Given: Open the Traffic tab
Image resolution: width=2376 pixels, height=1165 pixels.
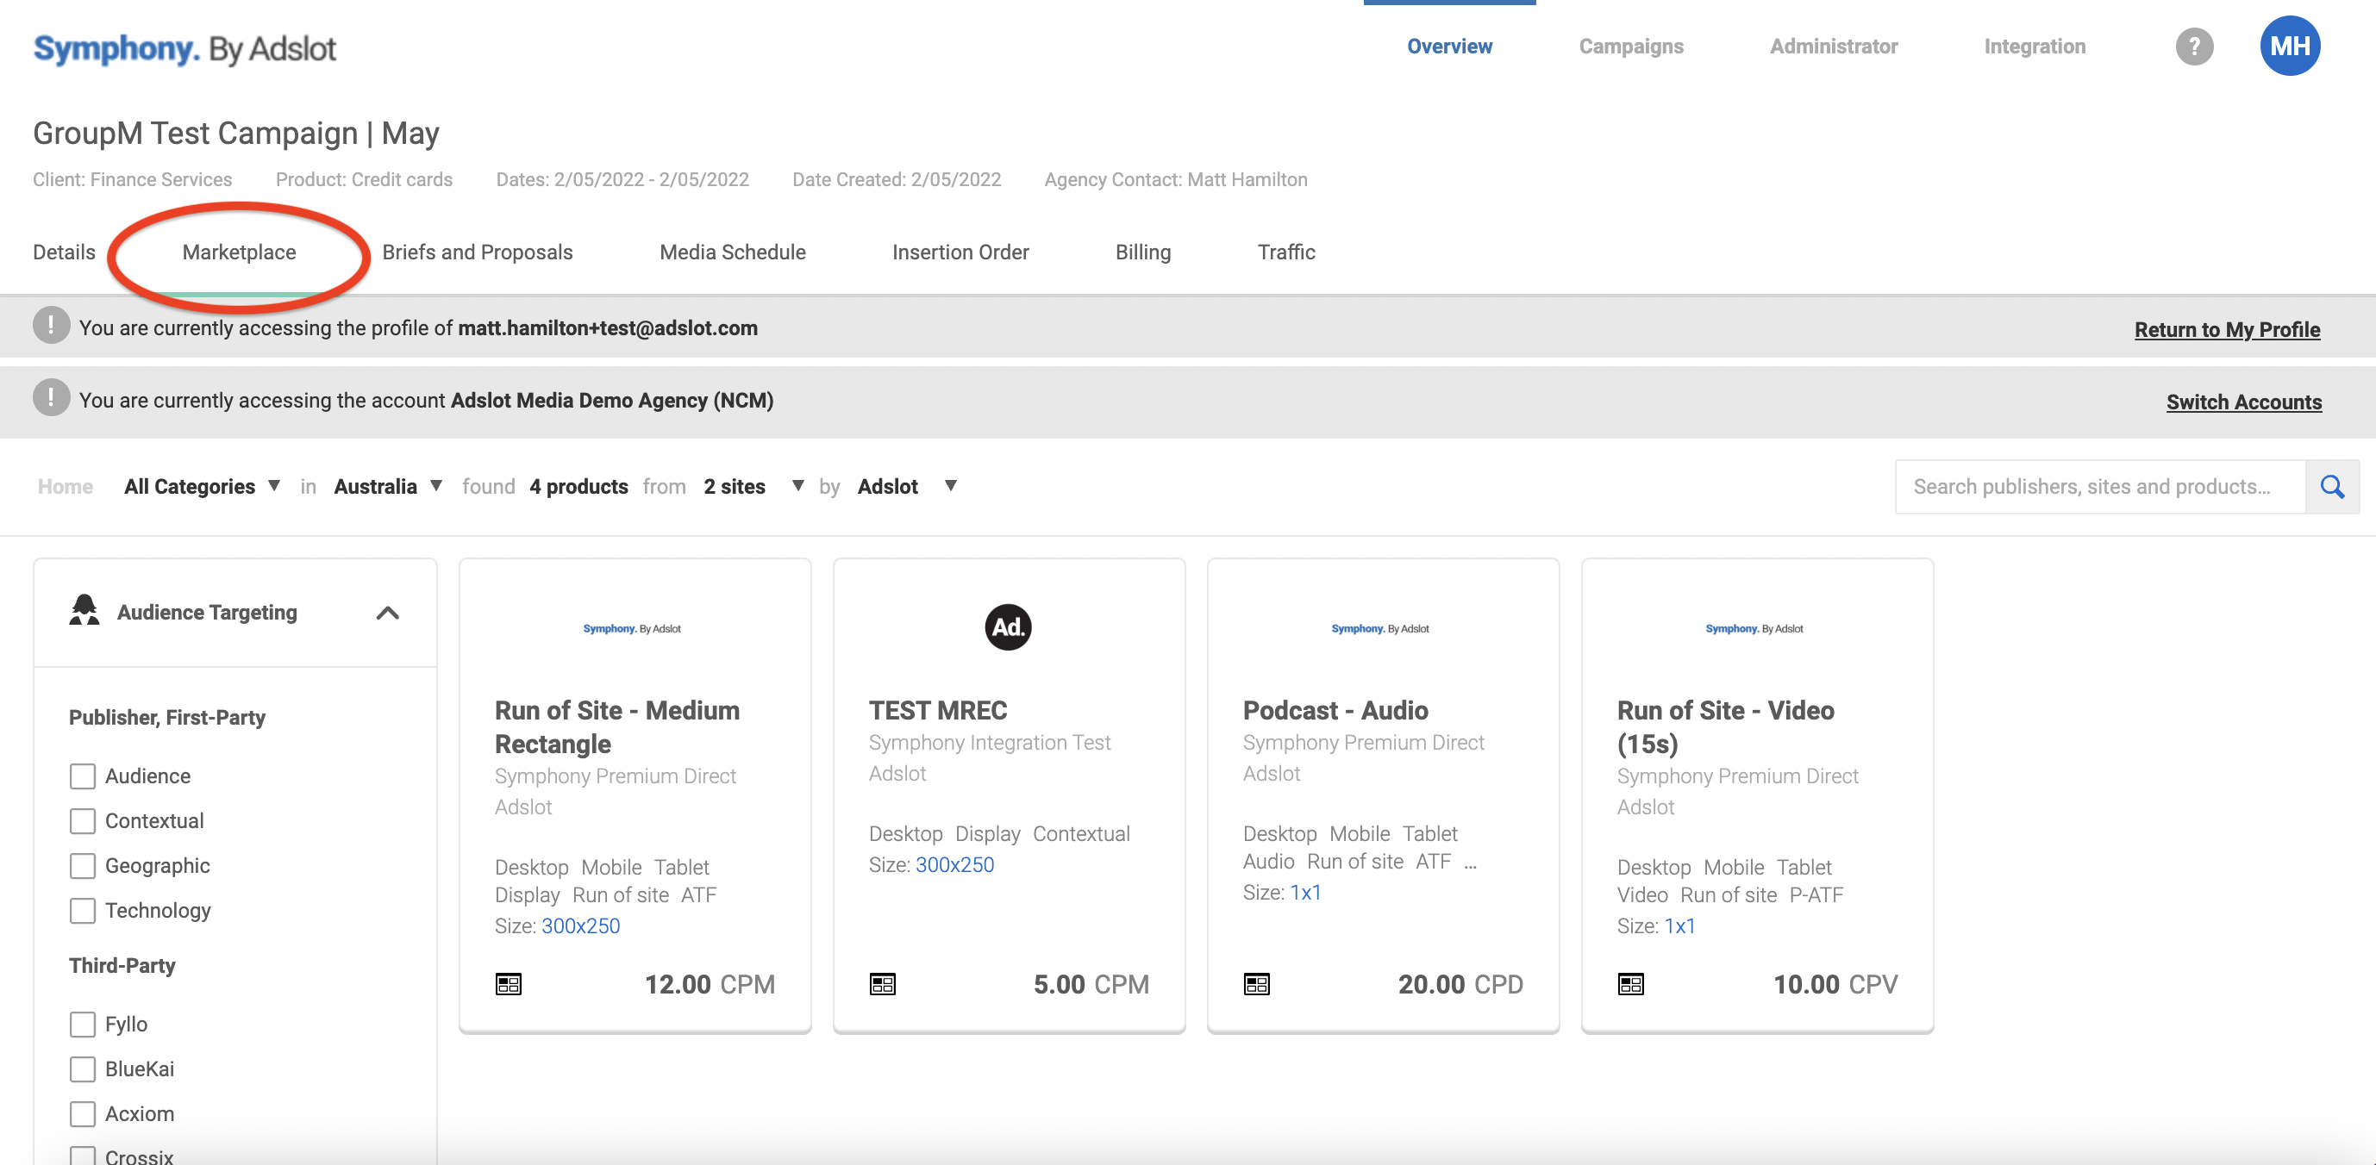Looking at the screenshot, I should coord(1285,252).
